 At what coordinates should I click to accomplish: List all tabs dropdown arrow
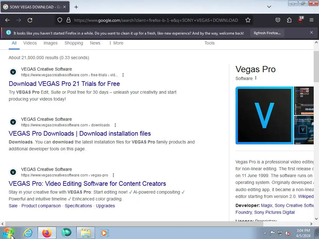(269, 7)
